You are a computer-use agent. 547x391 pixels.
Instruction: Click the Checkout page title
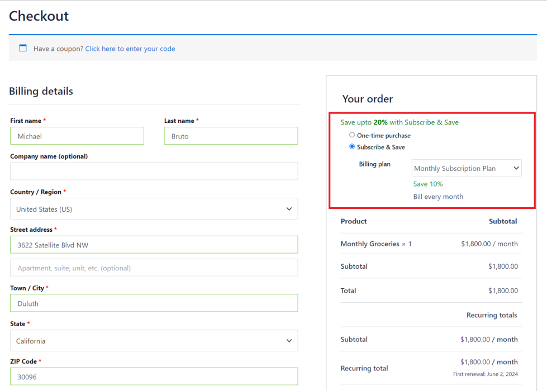coord(39,16)
